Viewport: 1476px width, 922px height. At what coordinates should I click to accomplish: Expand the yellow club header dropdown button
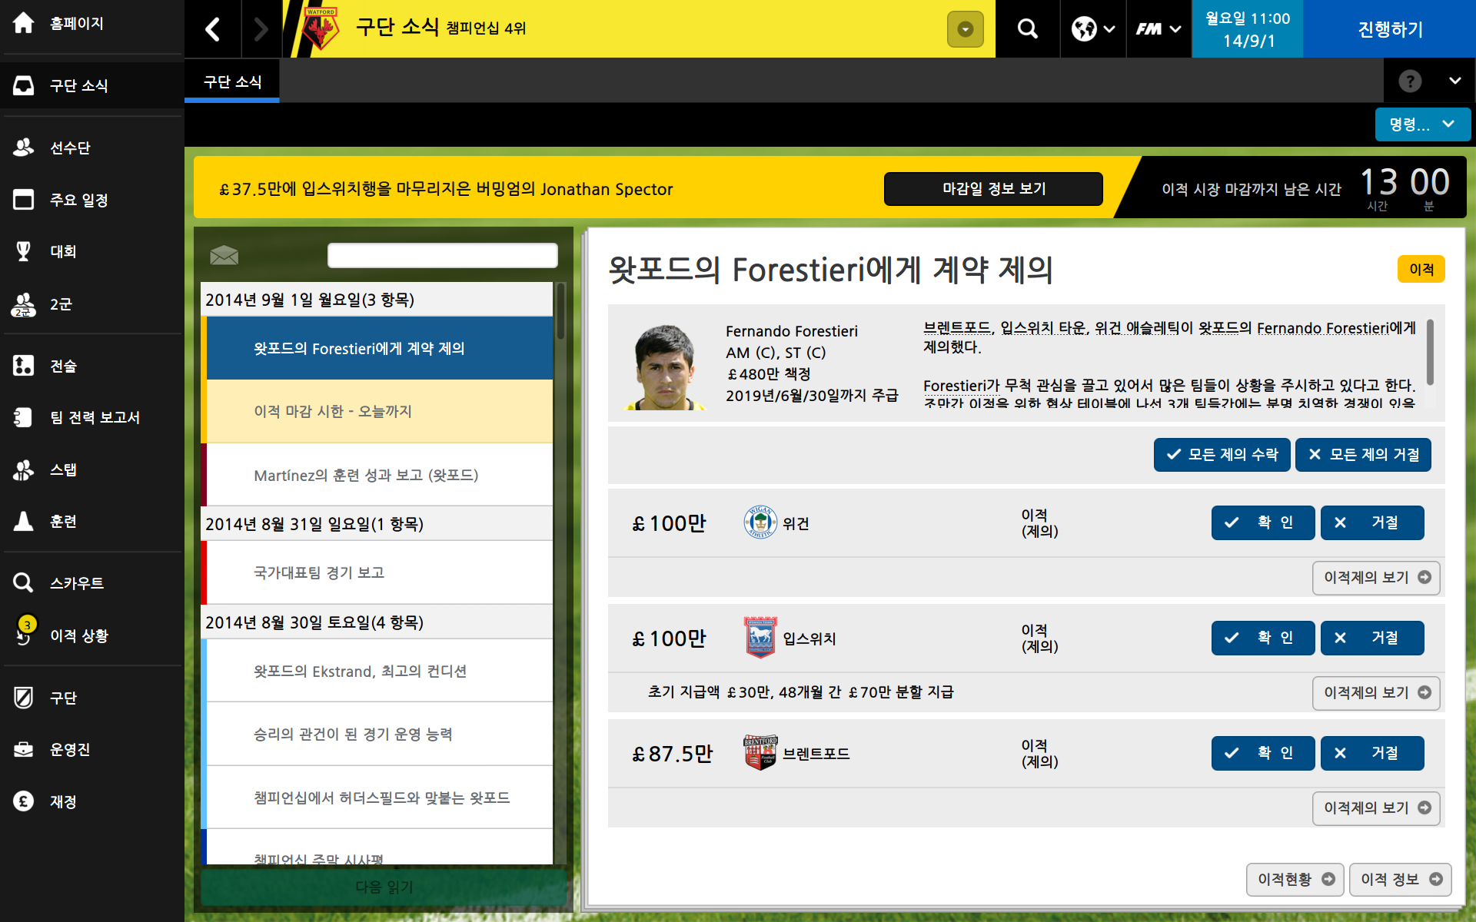[x=966, y=29]
